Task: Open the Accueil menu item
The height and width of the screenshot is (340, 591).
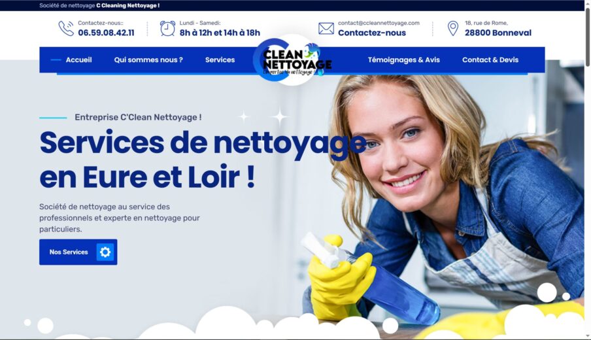Action: [x=78, y=59]
